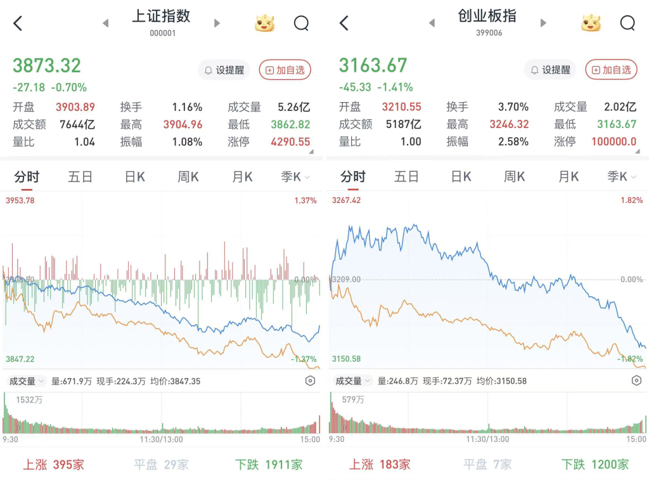Switch to previous index before 创业板指
Screen dimensions: 649x480
point(432,23)
